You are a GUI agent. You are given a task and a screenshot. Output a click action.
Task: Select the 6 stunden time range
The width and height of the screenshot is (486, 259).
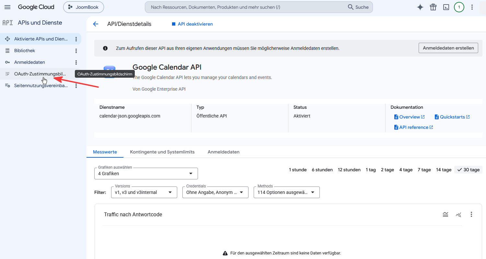pyautogui.click(x=322, y=170)
